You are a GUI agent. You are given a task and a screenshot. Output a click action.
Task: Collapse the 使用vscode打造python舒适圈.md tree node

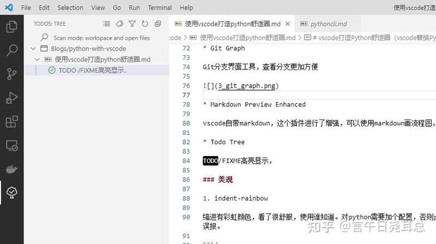click(x=37, y=59)
